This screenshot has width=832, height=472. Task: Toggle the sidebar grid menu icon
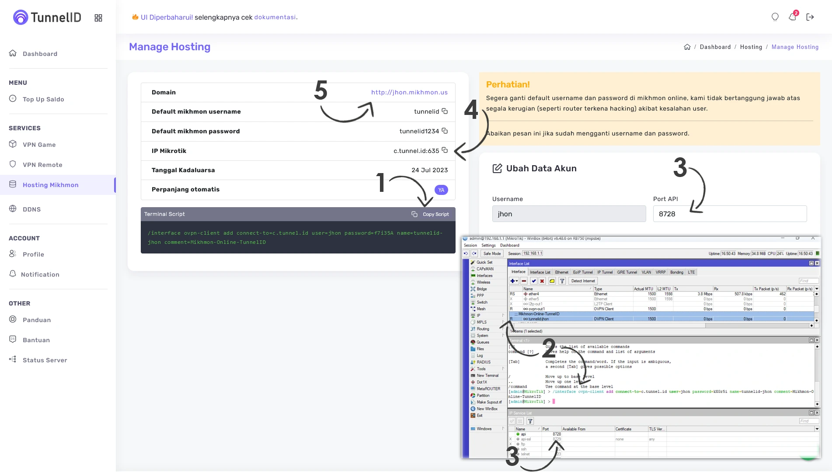[98, 18]
